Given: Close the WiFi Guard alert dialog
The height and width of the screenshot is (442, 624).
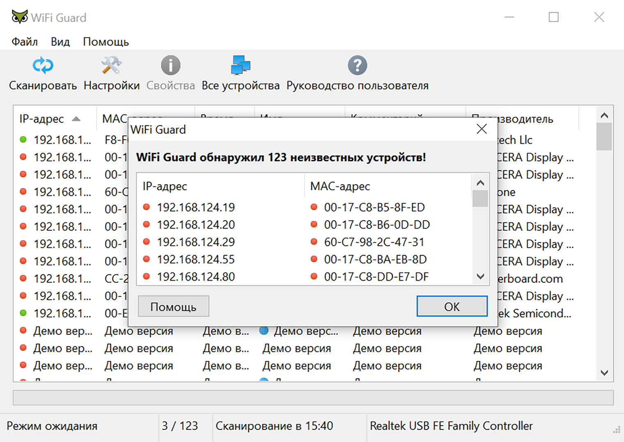Looking at the screenshot, I should tap(482, 129).
